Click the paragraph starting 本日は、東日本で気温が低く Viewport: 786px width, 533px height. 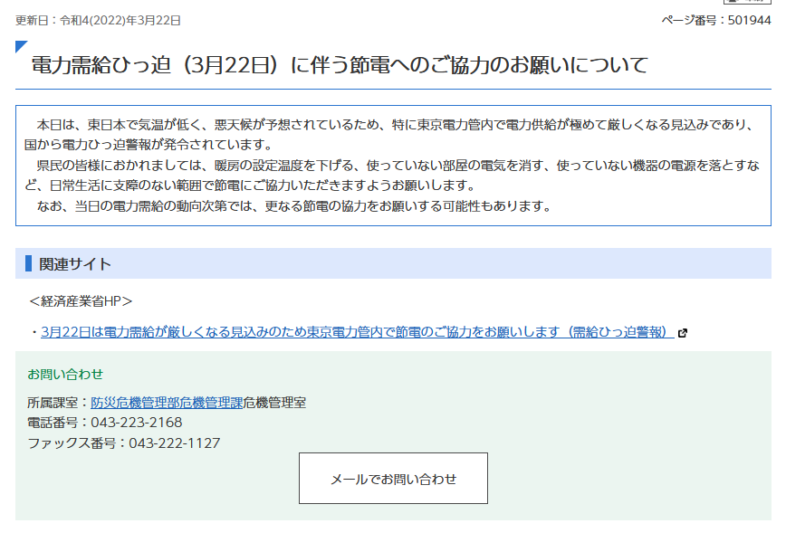pyautogui.click(x=390, y=135)
